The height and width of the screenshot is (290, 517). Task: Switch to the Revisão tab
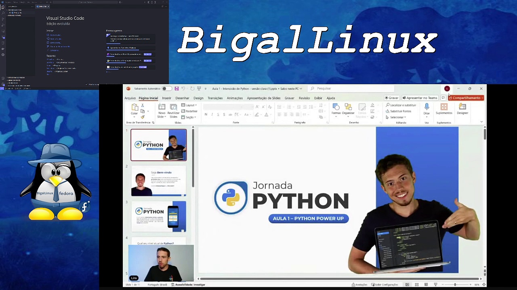304,98
